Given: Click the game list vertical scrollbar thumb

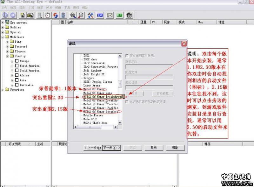Looking at the screenshot, I should (x=120, y=84).
